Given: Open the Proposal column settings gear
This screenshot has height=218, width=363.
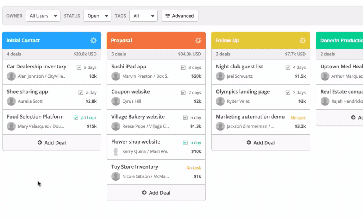Looking at the screenshot, I should click(198, 40).
